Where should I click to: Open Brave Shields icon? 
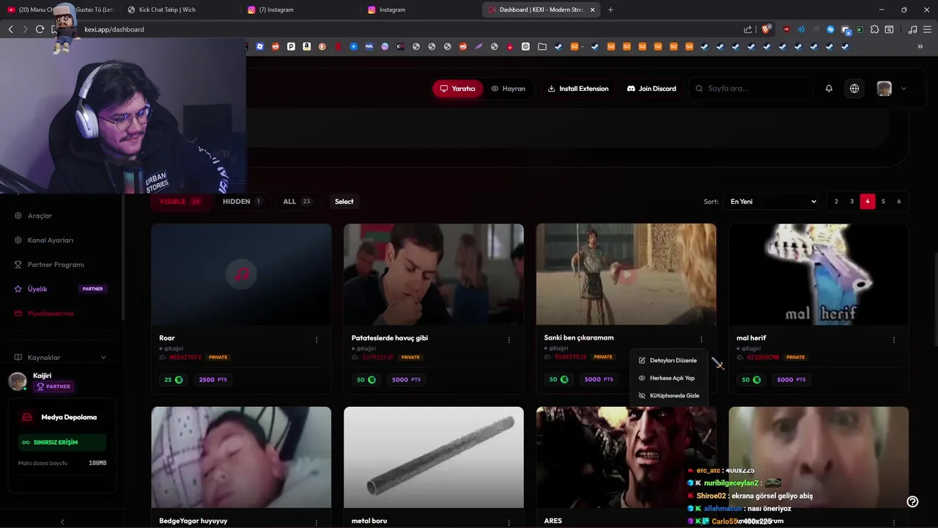pyautogui.click(x=767, y=29)
